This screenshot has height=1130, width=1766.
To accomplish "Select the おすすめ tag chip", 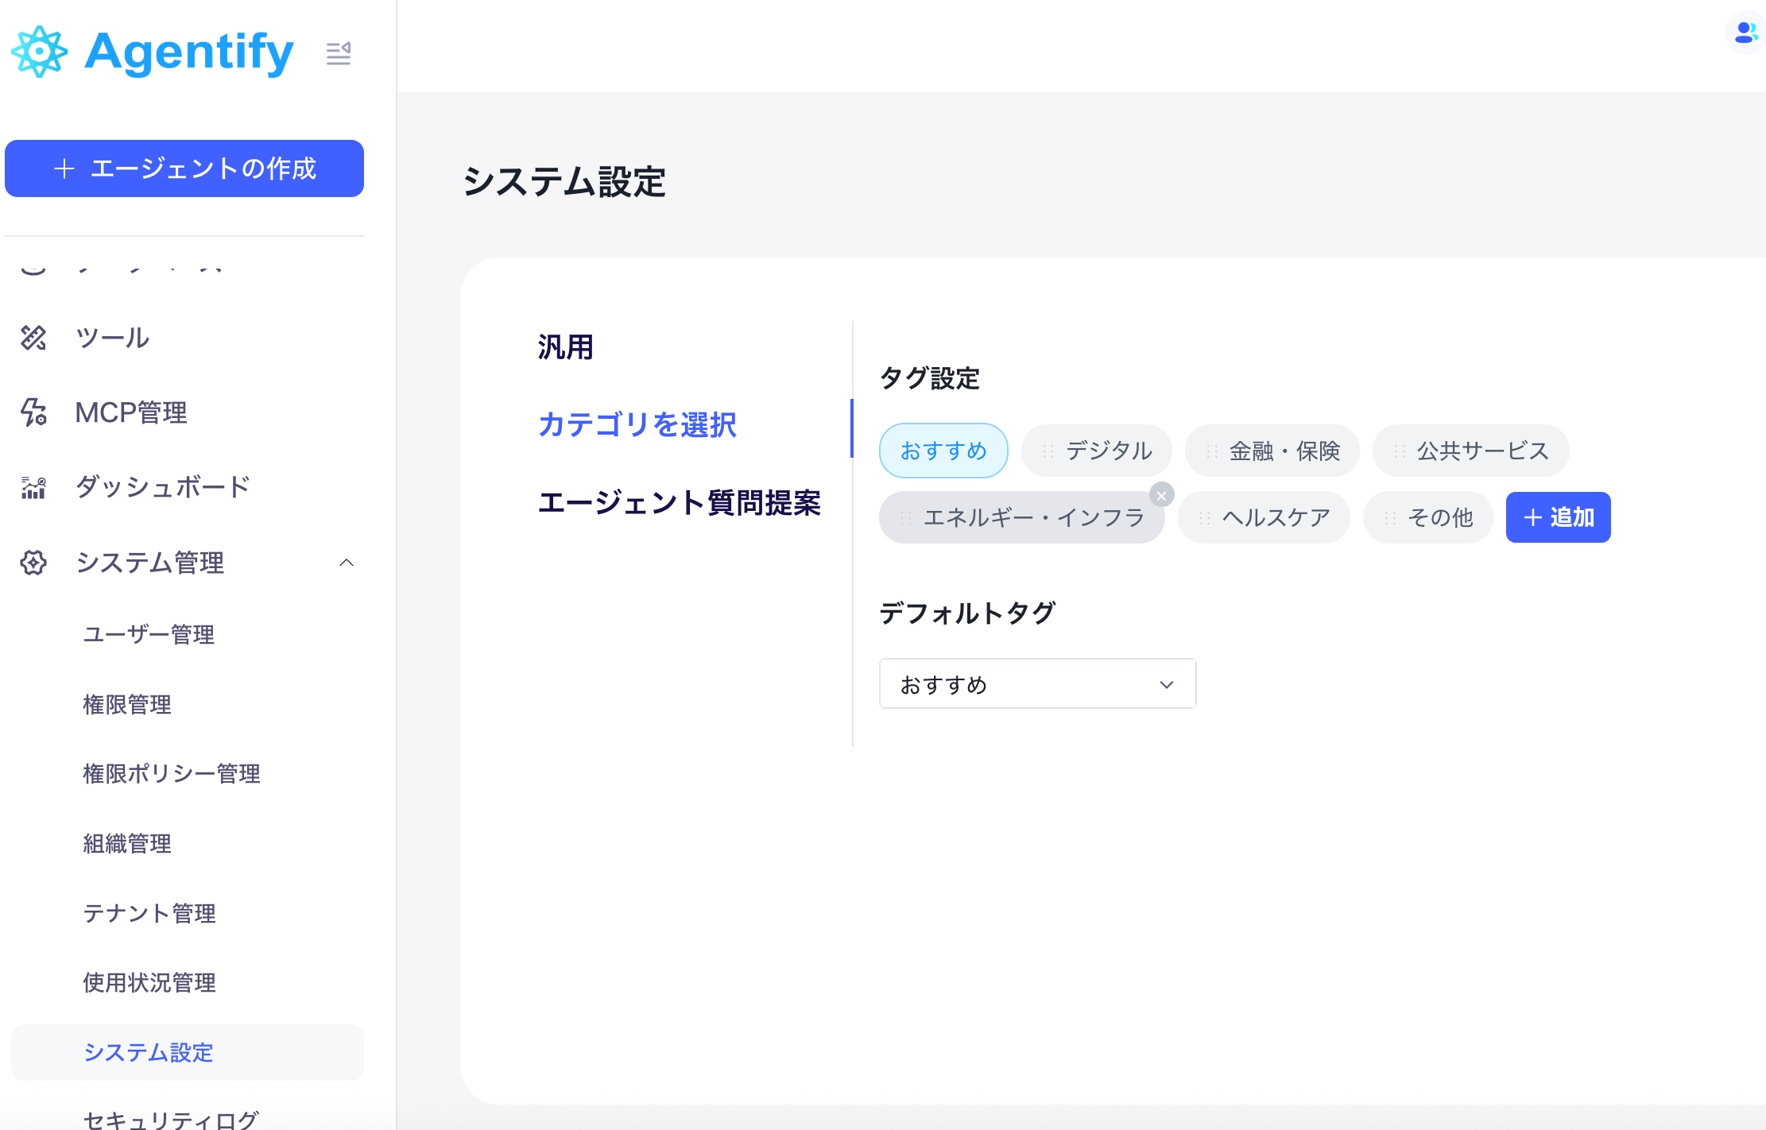I will tap(943, 451).
